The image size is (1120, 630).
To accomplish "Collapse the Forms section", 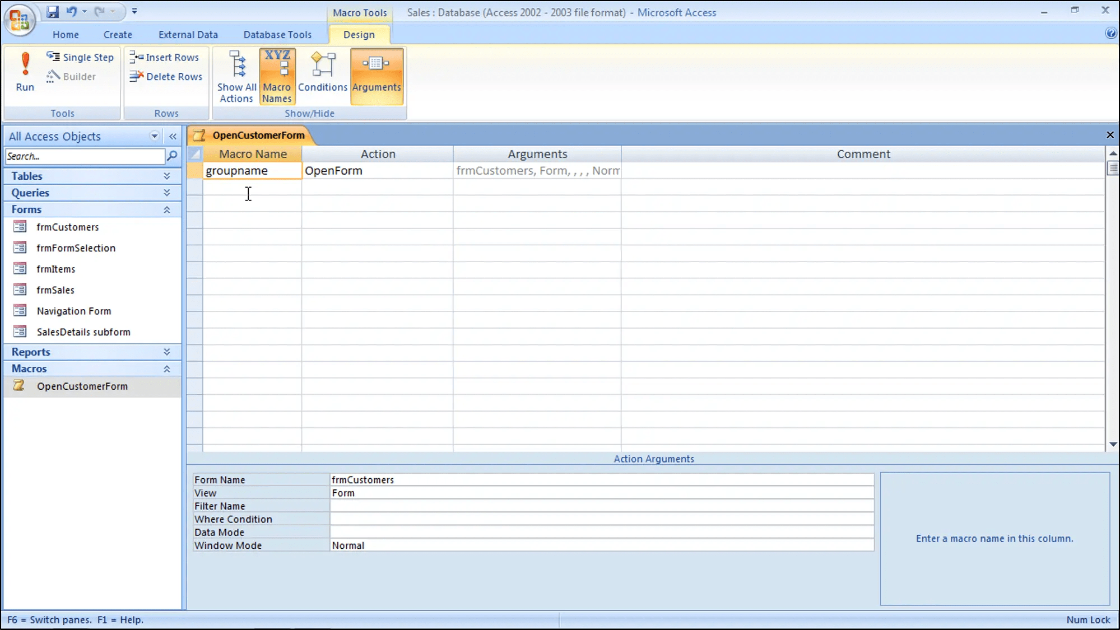I will [x=166, y=209].
